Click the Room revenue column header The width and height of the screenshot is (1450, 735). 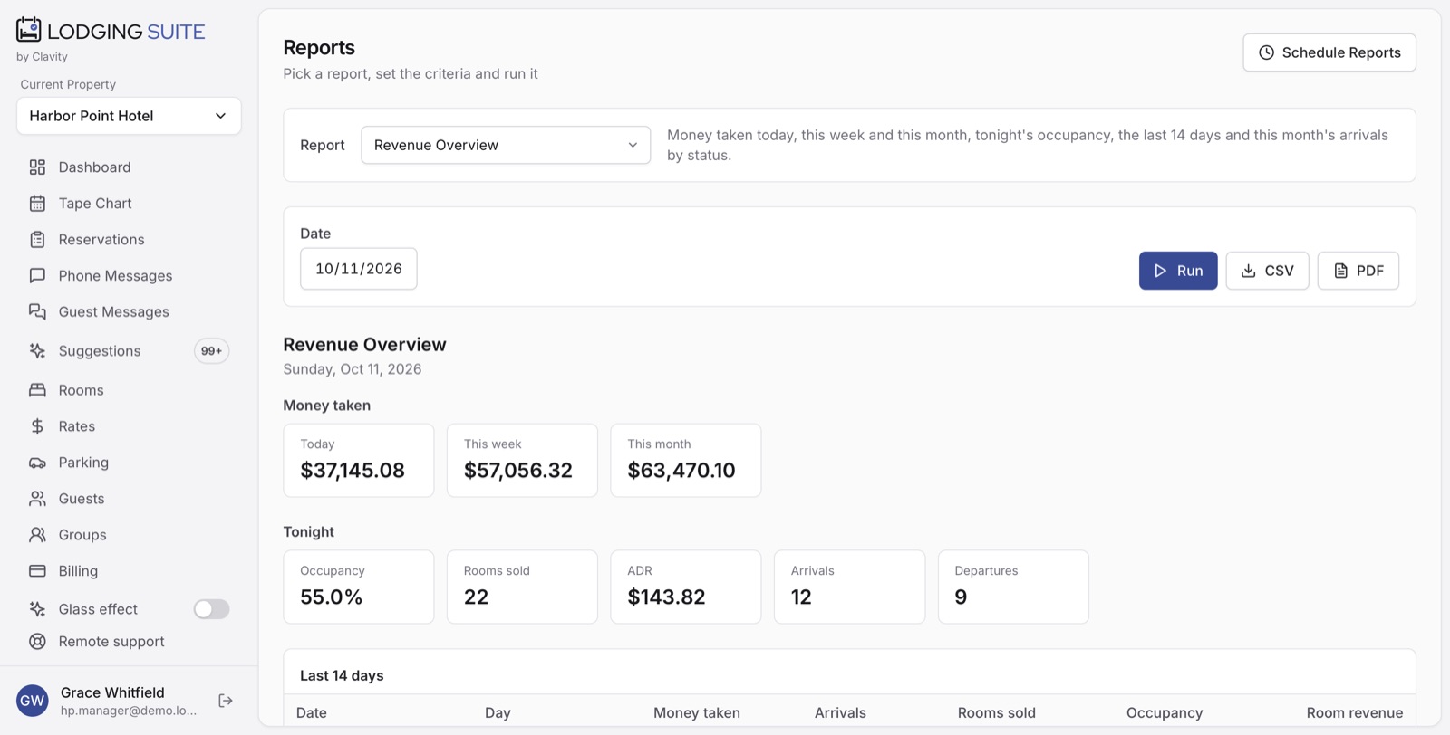click(x=1354, y=713)
